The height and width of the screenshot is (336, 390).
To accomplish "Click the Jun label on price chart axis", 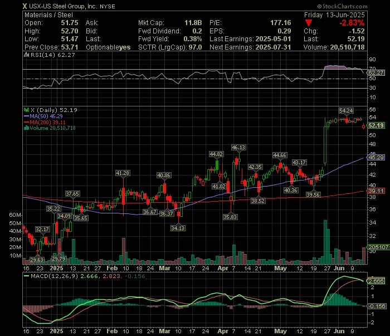I will [339, 269].
